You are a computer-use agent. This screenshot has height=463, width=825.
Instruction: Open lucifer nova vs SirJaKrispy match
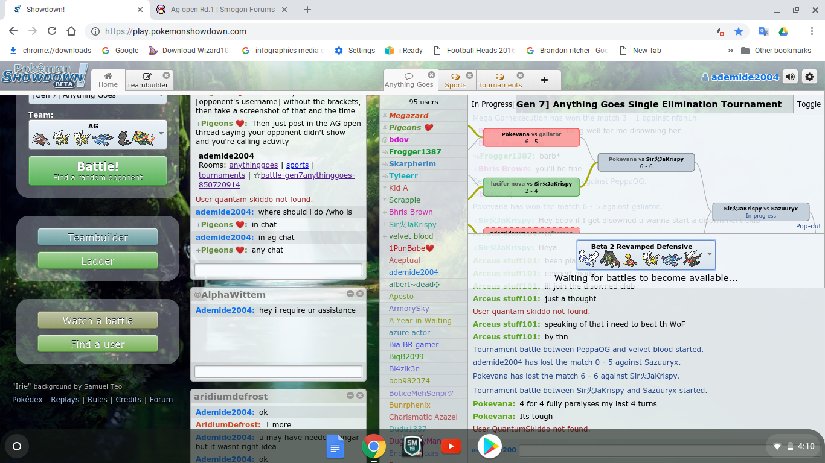pyautogui.click(x=531, y=187)
